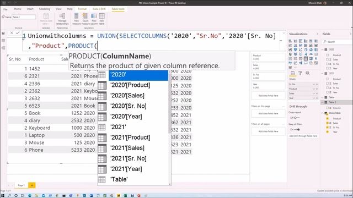Cancel the formula with the X icon
This screenshot has width=353, height=198.
pos(12,33)
